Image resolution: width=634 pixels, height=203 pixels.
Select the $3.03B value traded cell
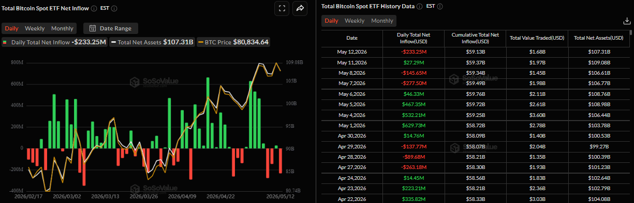click(537, 199)
